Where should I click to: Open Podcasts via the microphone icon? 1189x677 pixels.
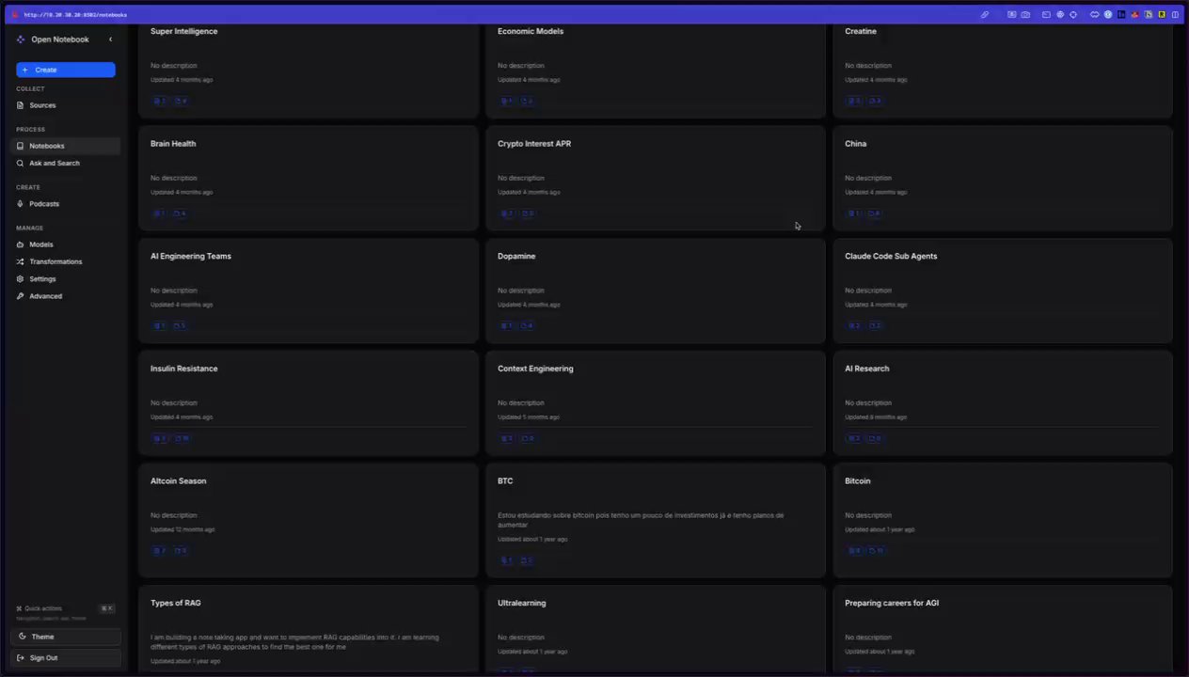[20, 204]
